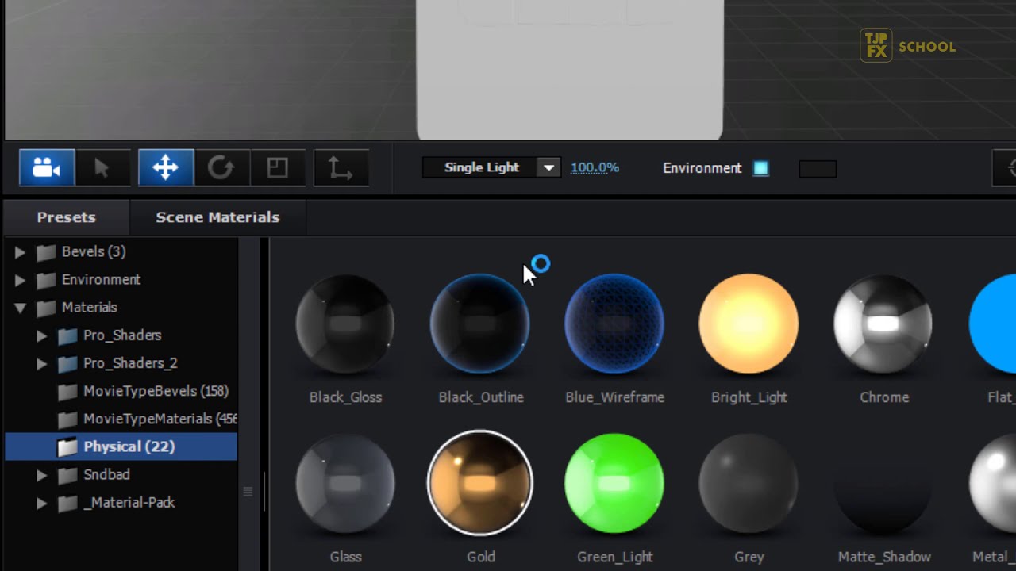Viewport: 1016px width, 571px height.
Task: Choose the Glass material sphere
Action: [345, 483]
